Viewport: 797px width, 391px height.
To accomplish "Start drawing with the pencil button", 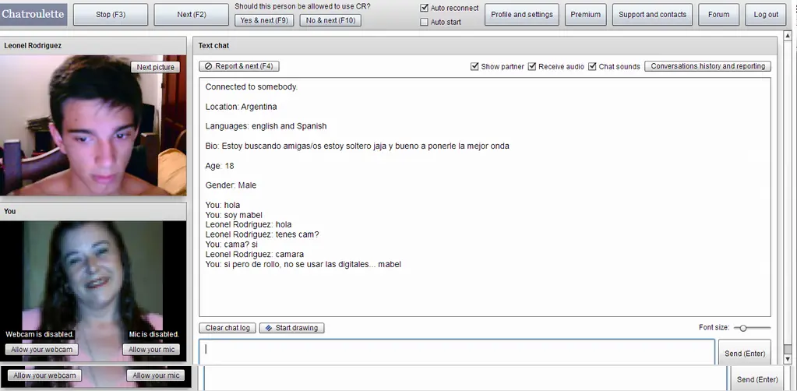I will pyautogui.click(x=291, y=328).
